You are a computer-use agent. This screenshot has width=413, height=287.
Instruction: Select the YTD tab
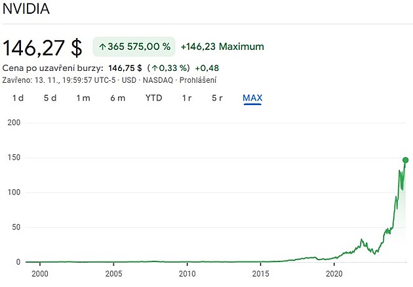[x=154, y=99]
